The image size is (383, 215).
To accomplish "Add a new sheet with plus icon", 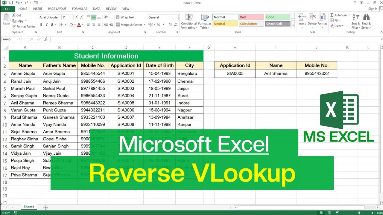I will point(45,207).
